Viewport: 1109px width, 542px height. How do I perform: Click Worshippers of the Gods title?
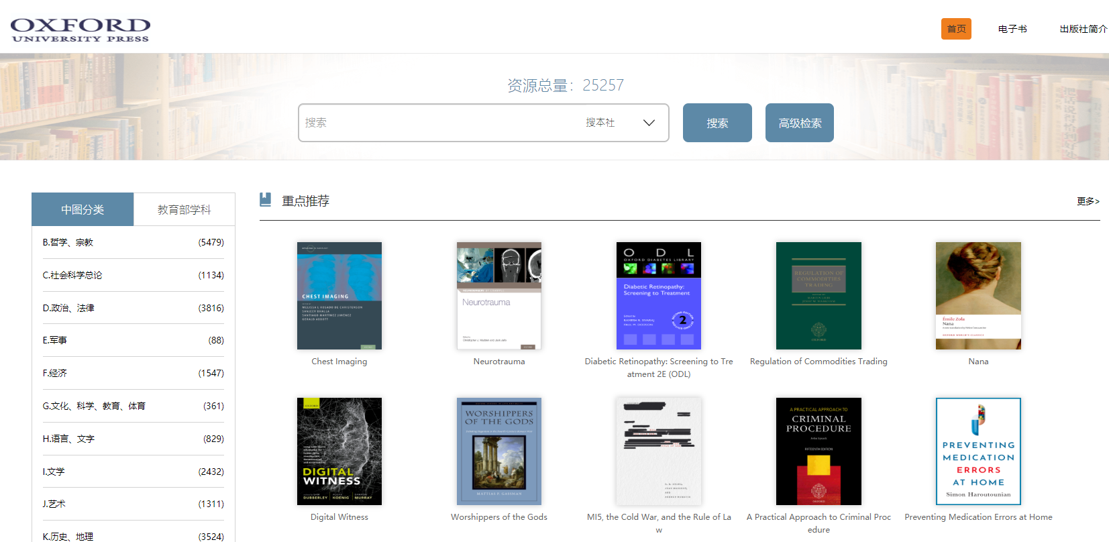point(499,517)
